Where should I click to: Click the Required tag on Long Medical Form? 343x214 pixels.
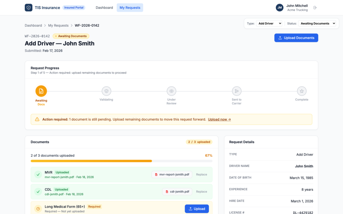94,207
